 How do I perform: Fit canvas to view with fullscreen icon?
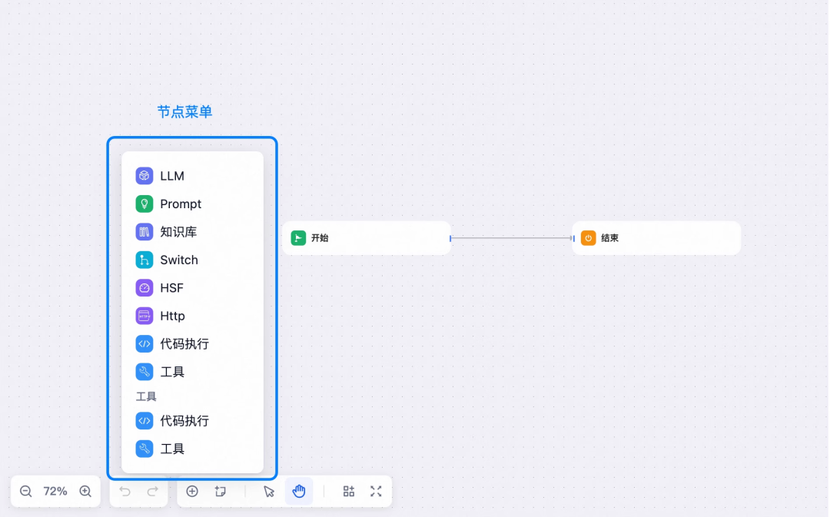376,492
